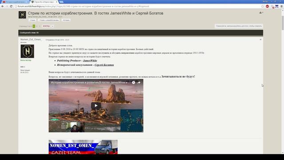Reload the page with the refresh icon
The width and height of the screenshot is (284, 160).
(x=11, y=6)
